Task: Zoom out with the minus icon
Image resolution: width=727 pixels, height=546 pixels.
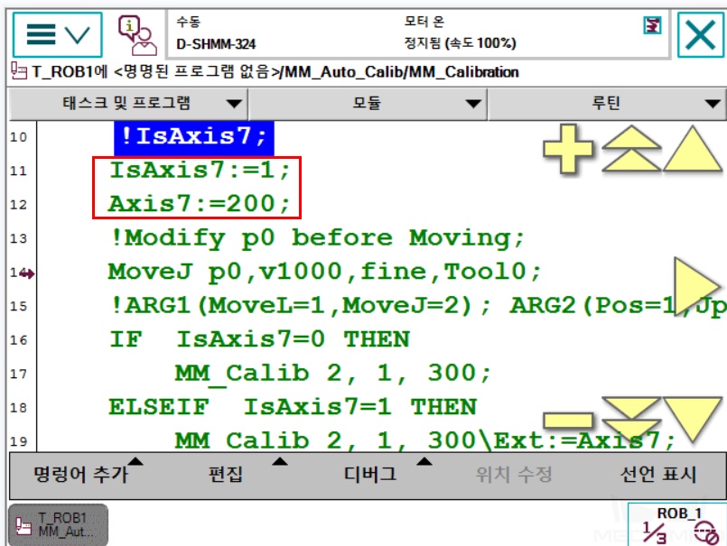Action: pos(568,421)
